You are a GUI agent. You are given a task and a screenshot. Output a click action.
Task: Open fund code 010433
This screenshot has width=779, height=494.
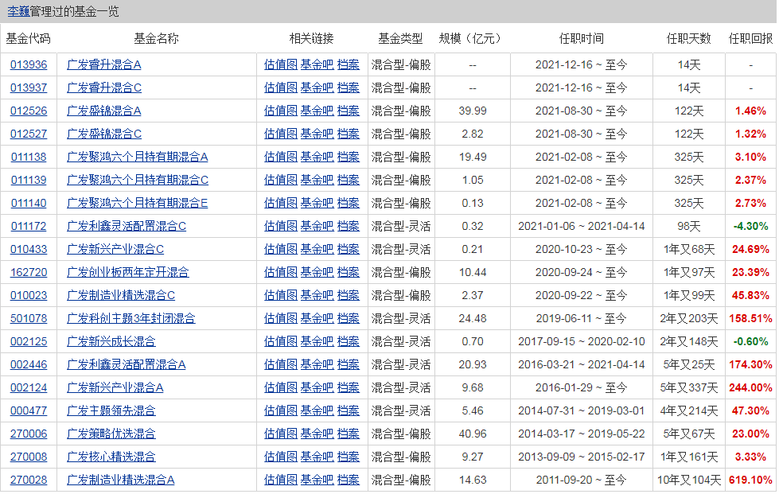pyautogui.click(x=29, y=250)
